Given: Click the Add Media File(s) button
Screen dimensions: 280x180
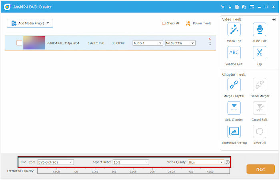Looking at the screenshot, I should pyautogui.click(x=30, y=23).
